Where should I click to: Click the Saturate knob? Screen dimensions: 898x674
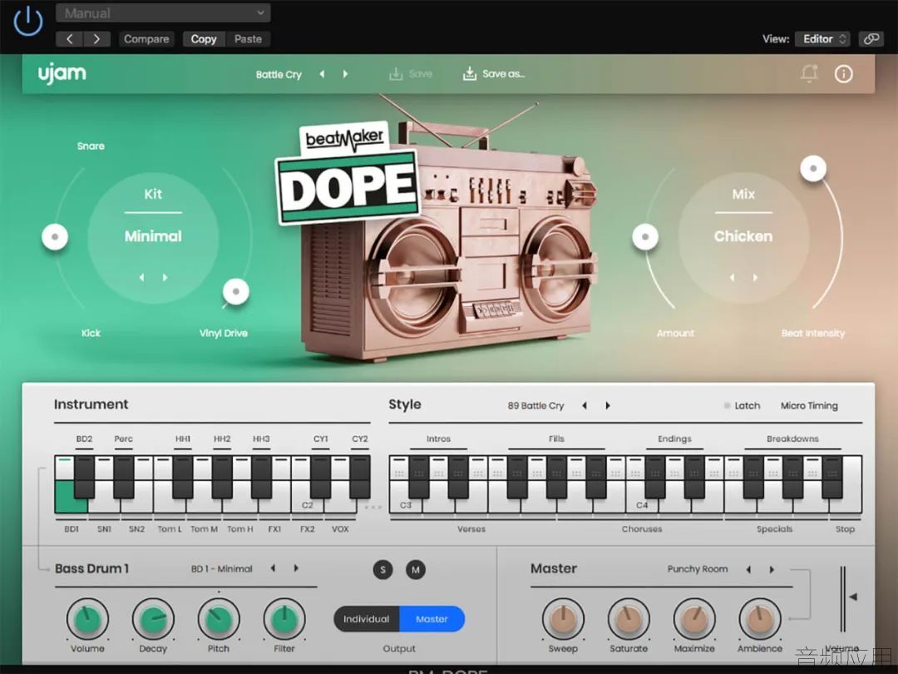click(629, 619)
